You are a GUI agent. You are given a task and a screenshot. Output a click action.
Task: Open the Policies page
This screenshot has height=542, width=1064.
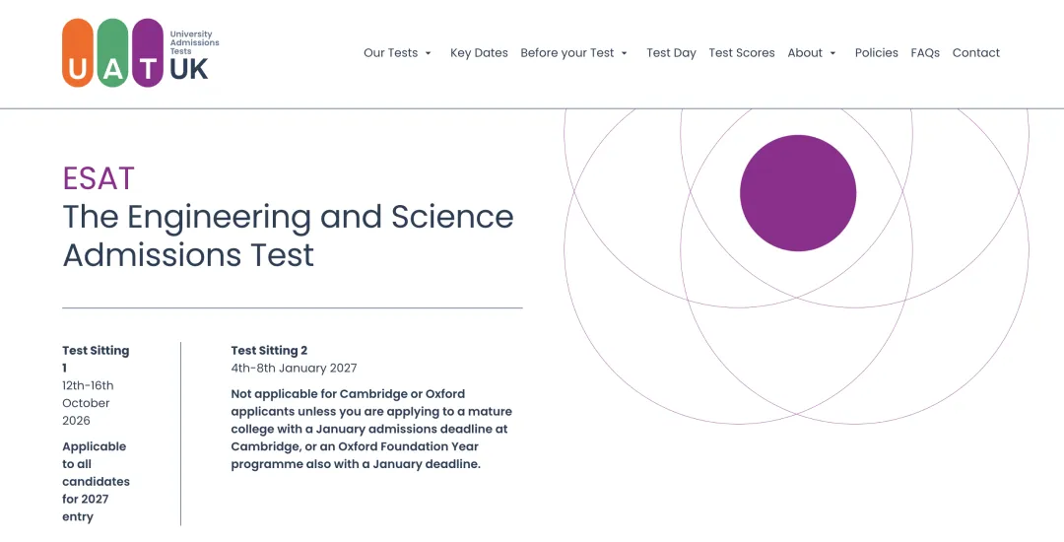(876, 53)
